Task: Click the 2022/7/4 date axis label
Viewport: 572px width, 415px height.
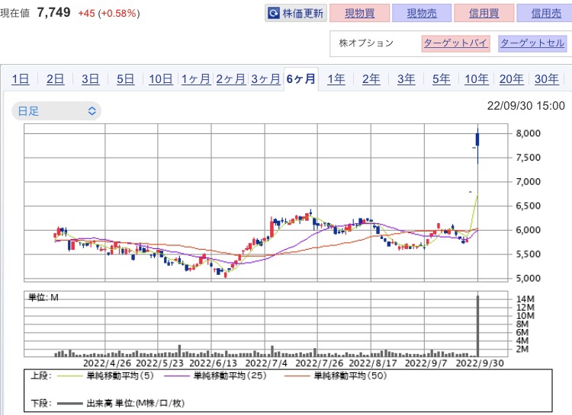Action: click(x=266, y=363)
